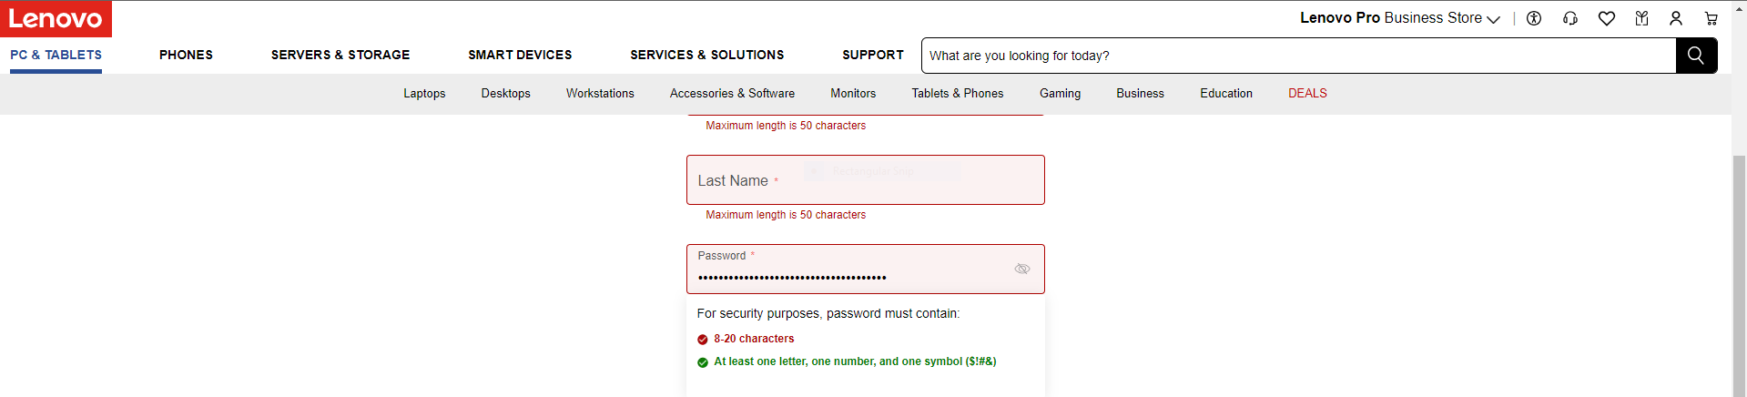Click the 'What are you looking for' search box
This screenshot has width=1747, height=397.
coord(1297,56)
